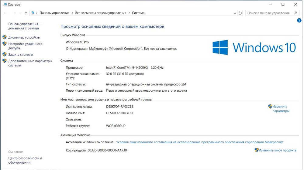Click the 'Система' window title icon
The height and width of the screenshot is (170, 304).
(5, 4)
